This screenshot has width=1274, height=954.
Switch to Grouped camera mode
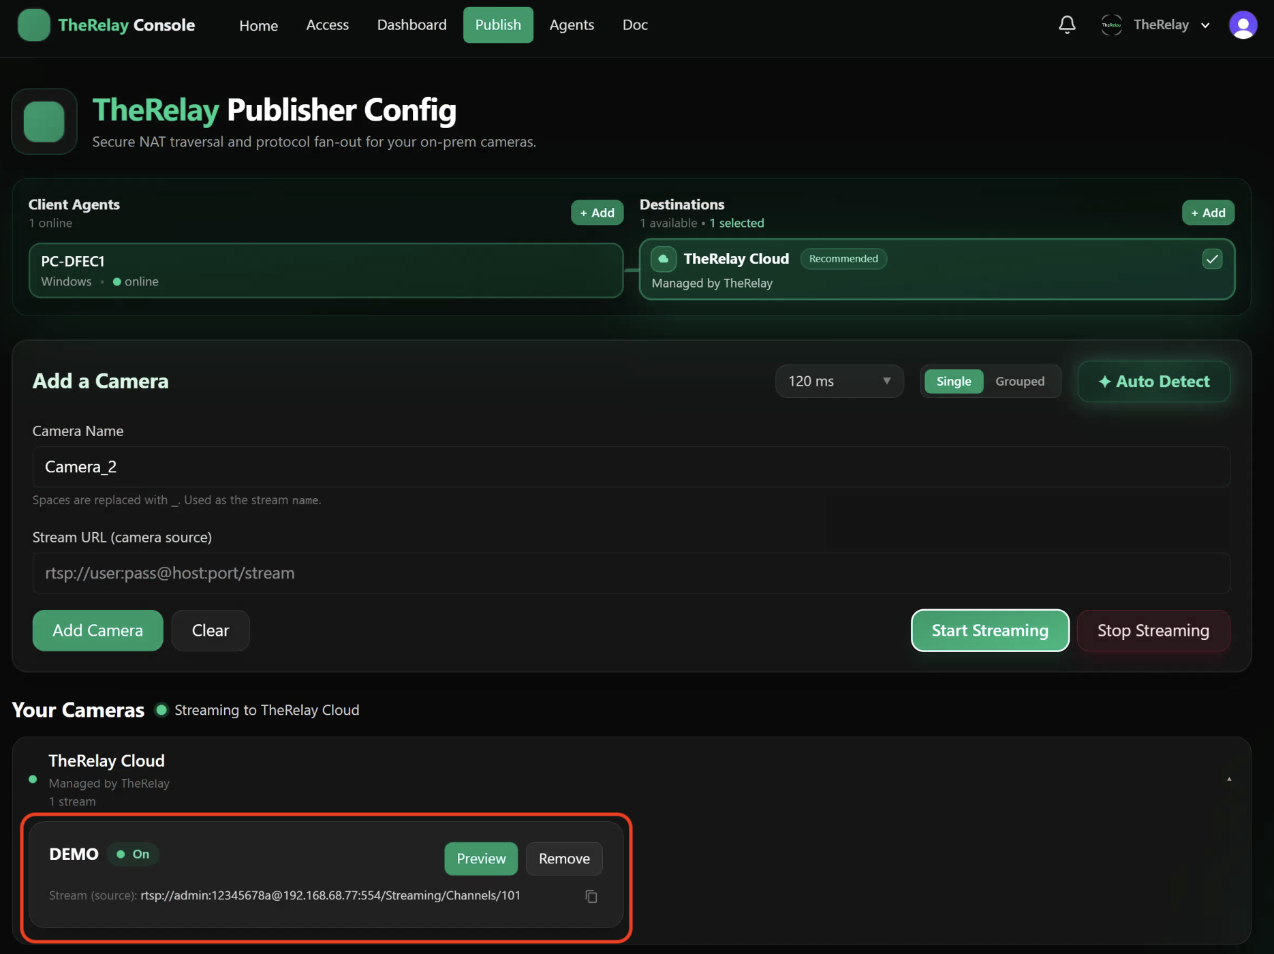click(1019, 382)
